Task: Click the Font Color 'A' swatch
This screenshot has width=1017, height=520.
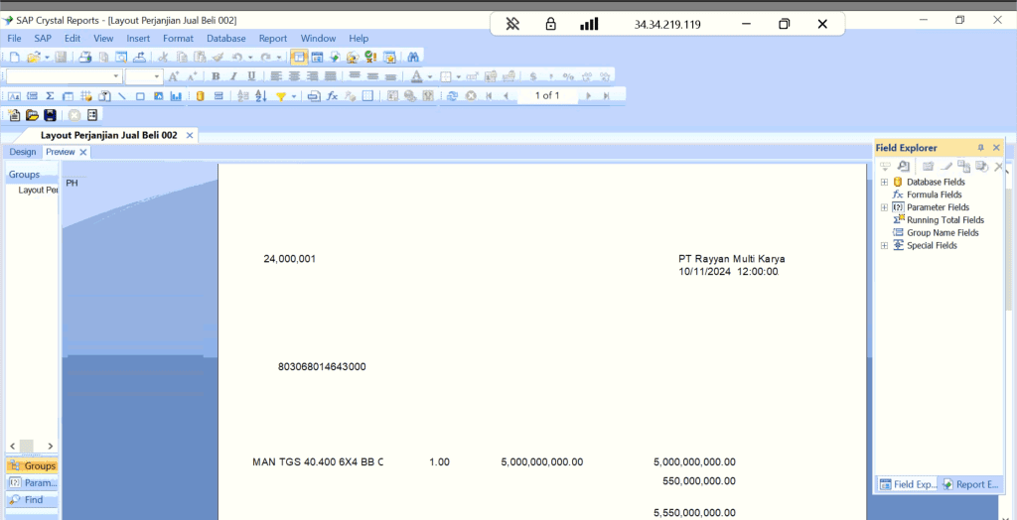Action: 416,76
